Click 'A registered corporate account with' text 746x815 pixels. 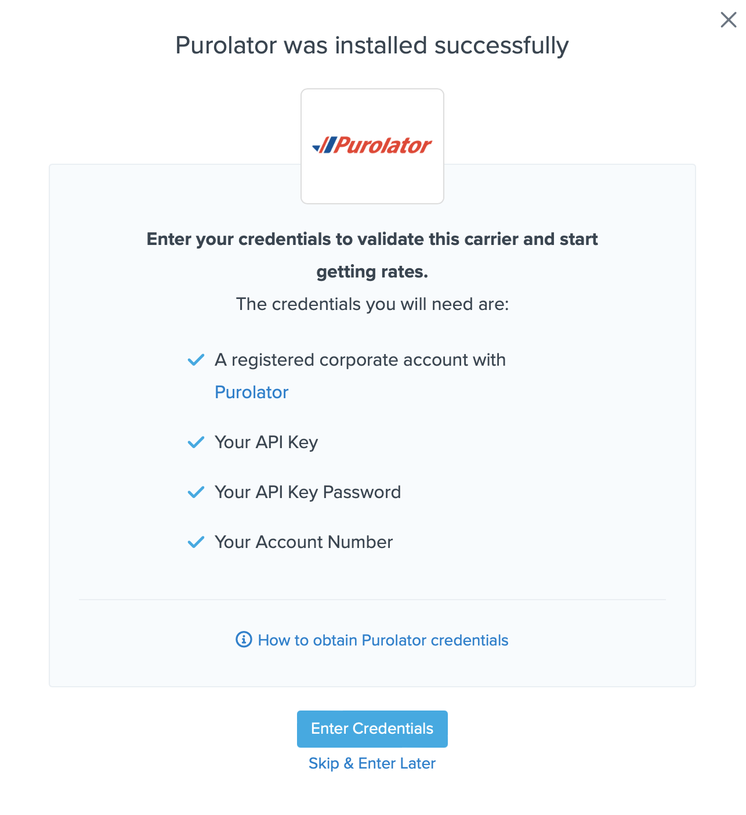pos(360,360)
